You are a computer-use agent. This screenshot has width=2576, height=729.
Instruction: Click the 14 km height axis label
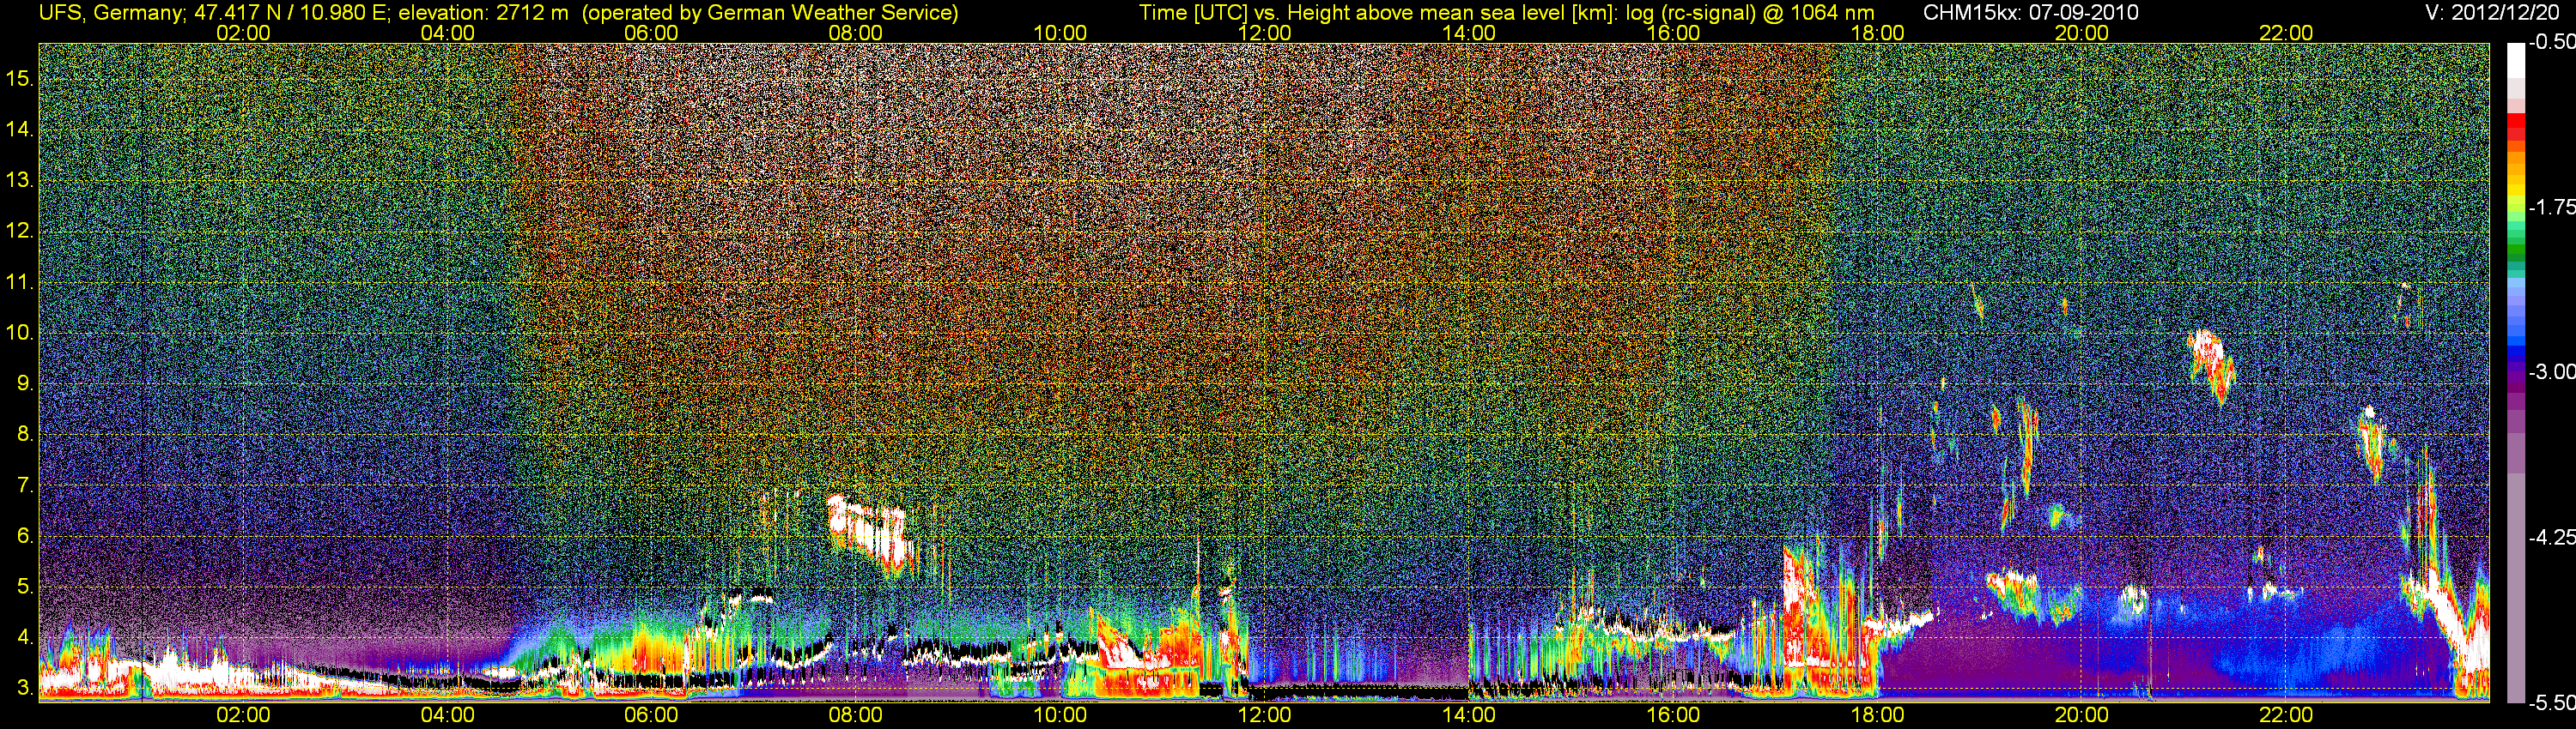tap(19, 129)
